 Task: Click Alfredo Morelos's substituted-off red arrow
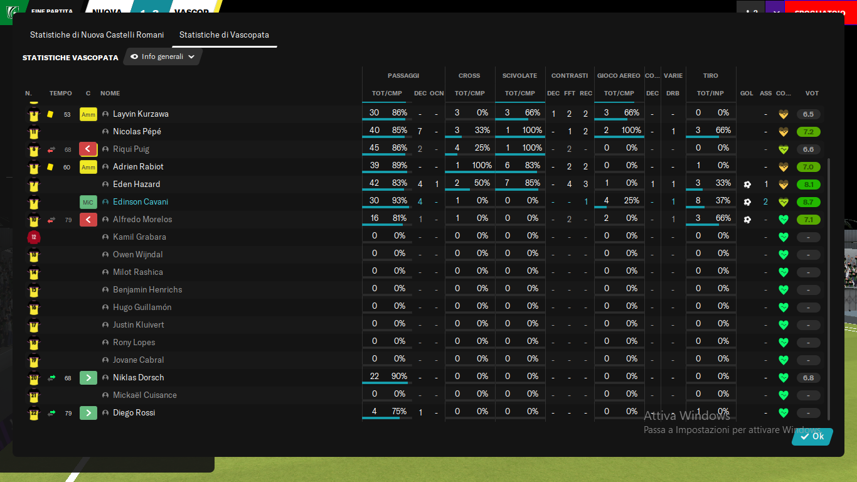(x=51, y=220)
